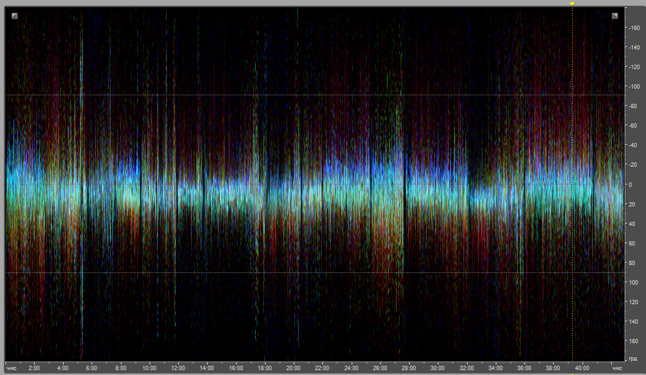This screenshot has height=375, width=646.
Task: Set the cursor at 40:00 on ruler
Action: (582, 368)
